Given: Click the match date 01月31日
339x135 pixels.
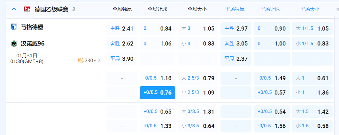Looking at the screenshot, I should click(x=27, y=56).
